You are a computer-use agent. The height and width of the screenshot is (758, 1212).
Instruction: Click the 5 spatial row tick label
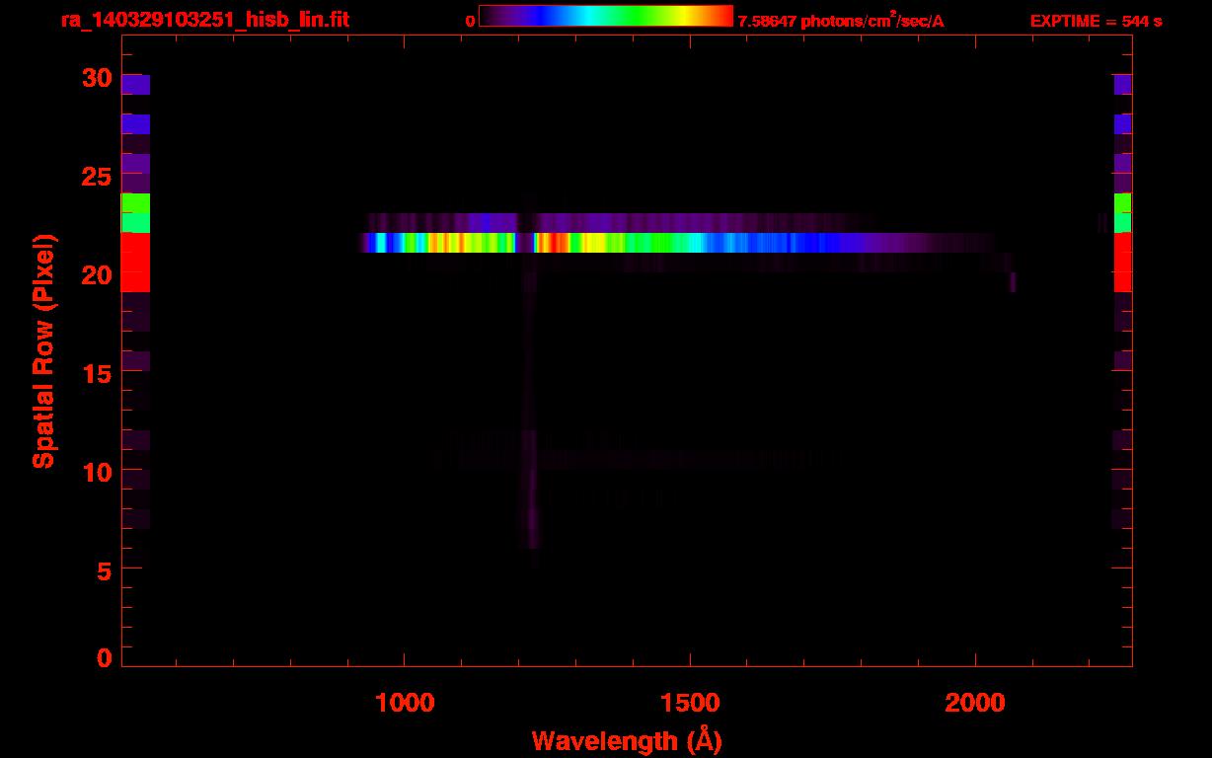point(104,569)
